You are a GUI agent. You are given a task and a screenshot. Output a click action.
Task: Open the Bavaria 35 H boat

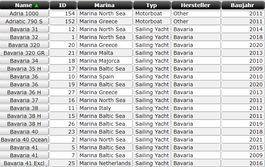point(24,69)
